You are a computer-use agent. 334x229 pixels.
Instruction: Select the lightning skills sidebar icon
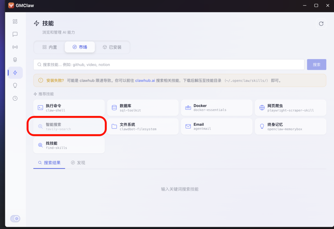coord(15,73)
